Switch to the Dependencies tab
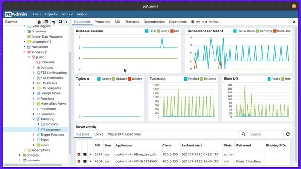301x169 pixels. pos(154,22)
